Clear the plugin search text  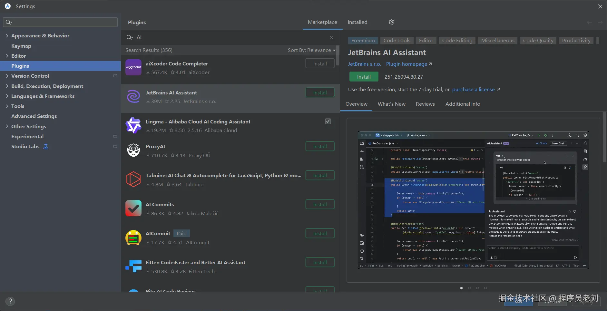(331, 37)
